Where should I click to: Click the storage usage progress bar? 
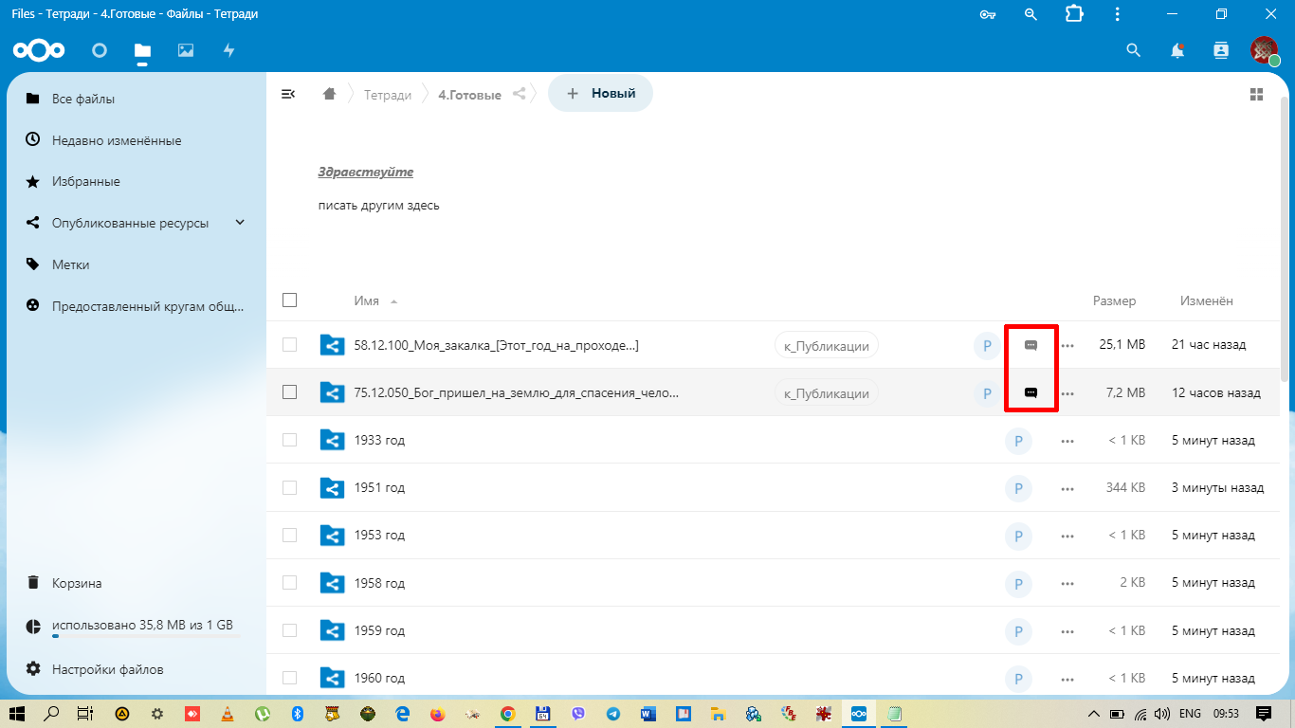145,636
